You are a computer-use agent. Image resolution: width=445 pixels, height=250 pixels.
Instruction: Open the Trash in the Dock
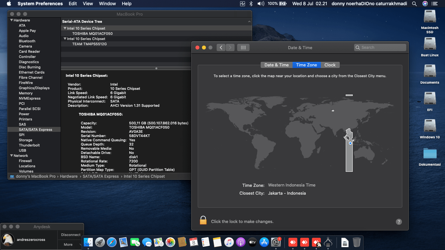[x=357, y=242]
